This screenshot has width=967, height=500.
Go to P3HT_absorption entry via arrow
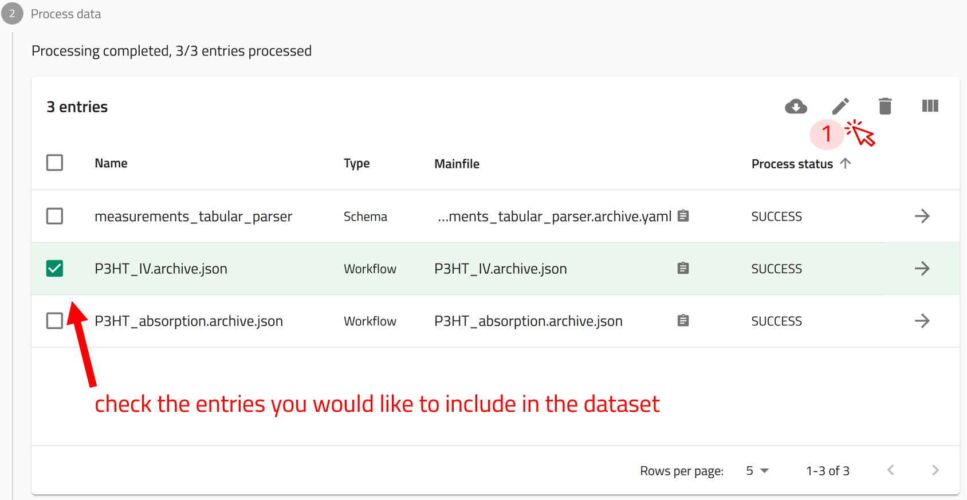[922, 321]
